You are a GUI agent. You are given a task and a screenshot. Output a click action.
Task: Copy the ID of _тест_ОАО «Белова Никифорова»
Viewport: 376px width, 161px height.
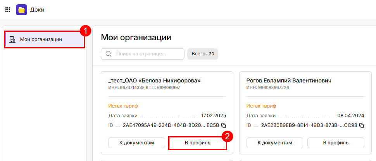[223, 125]
